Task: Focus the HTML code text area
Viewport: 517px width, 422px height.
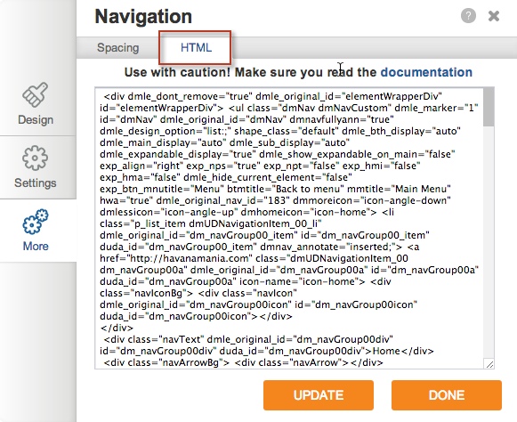Action: point(289,228)
